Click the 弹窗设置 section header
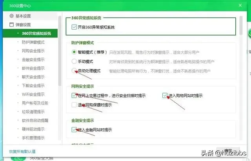The height and width of the screenshot is (161, 251). 30,25
